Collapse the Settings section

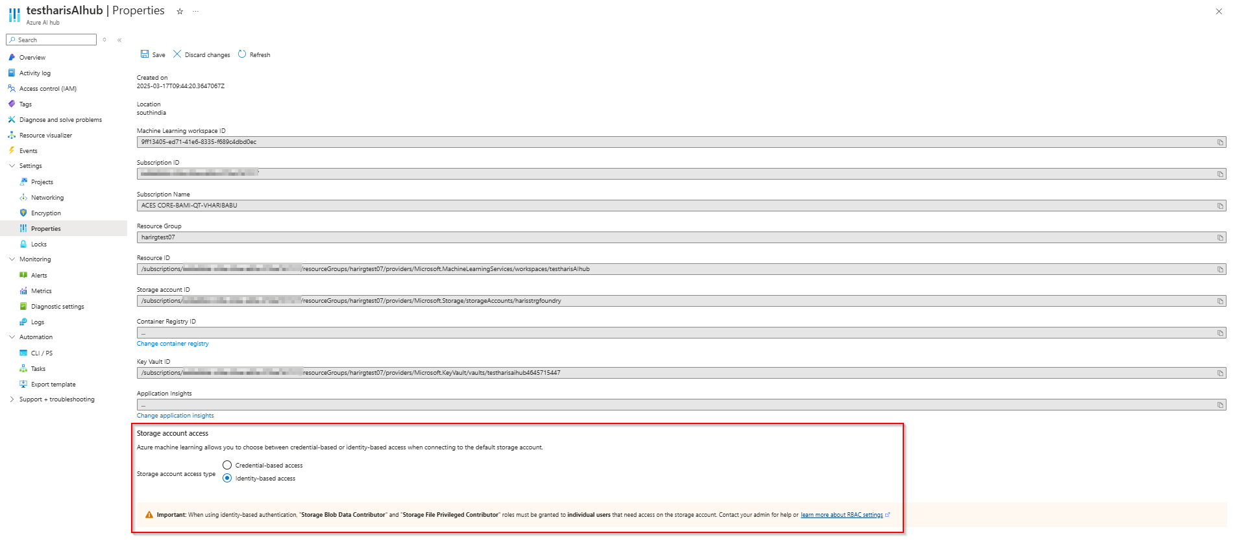(x=12, y=166)
